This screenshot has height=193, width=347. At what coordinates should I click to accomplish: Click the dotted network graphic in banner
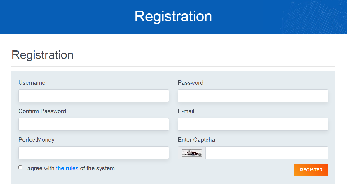[x=313, y=17]
